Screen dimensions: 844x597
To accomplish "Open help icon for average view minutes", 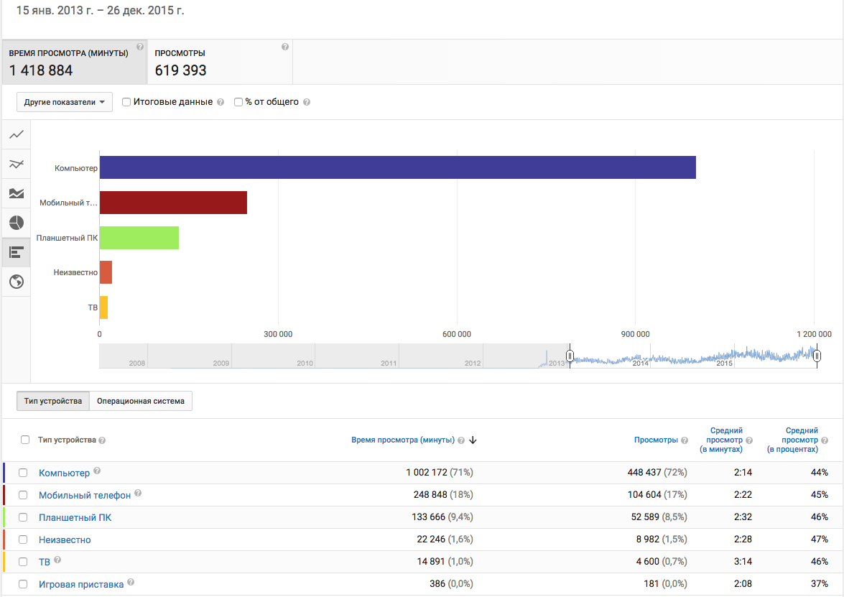I will click(x=749, y=440).
